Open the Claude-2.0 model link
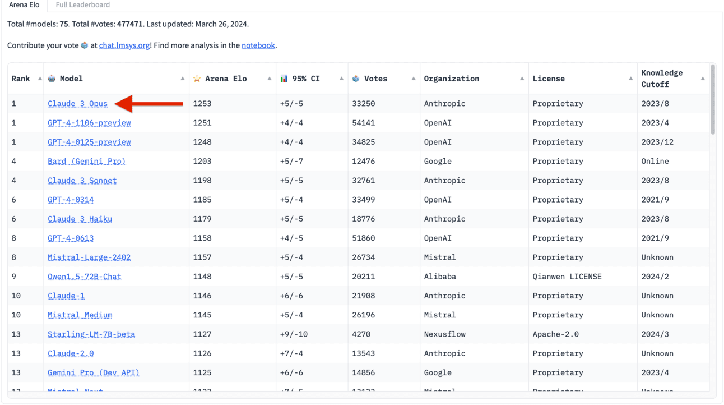Viewport: 724px width, 405px height. pos(71,353)
